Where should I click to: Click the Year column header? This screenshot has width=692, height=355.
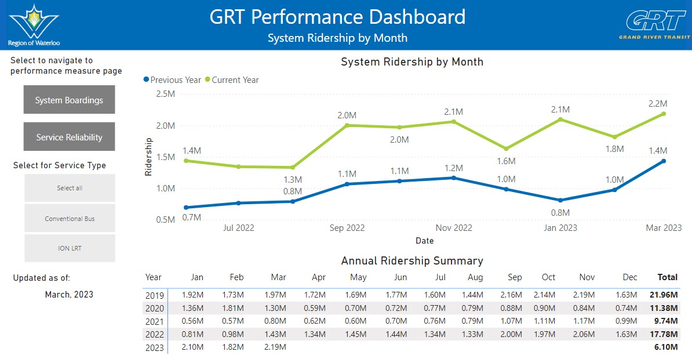[x=154, y=277]
